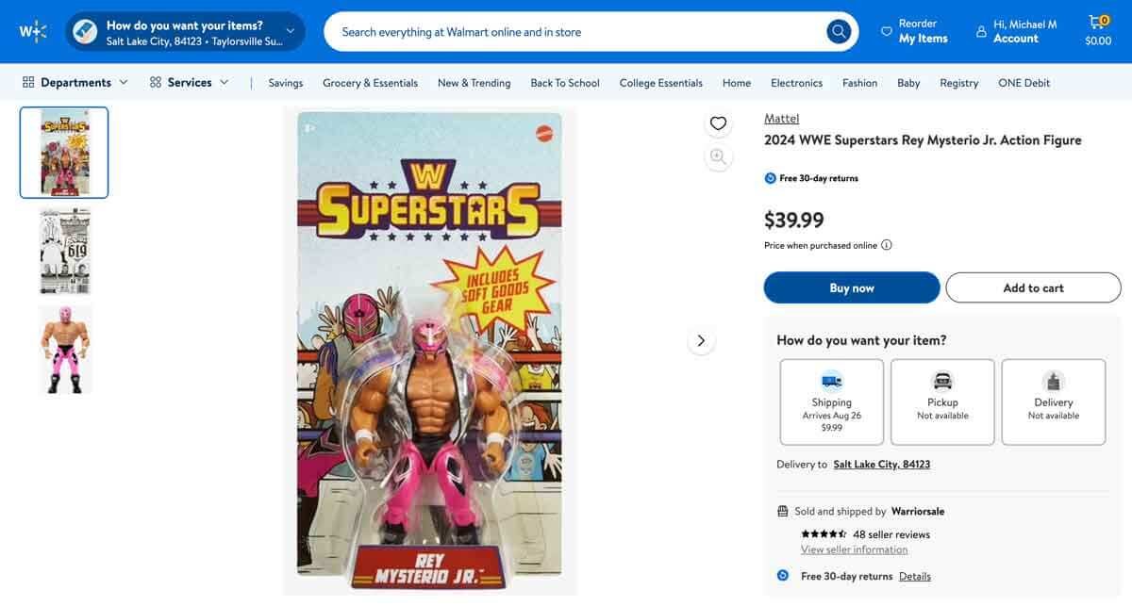Advance product photos with right arrow
1132x606 pixels.
coord(701,339)
